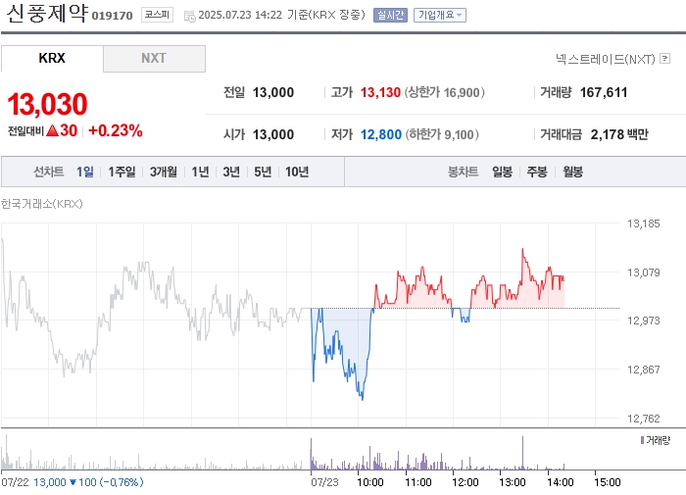Screen dimensions: 686x495
Task: Select the 1년 line chart period
Action: click(x=200, y=172)
